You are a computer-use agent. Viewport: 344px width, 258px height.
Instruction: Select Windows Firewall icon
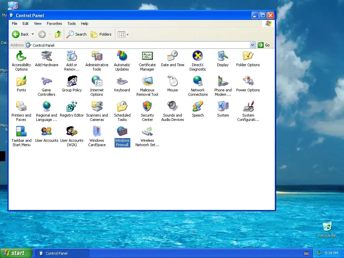pos(122,137)
